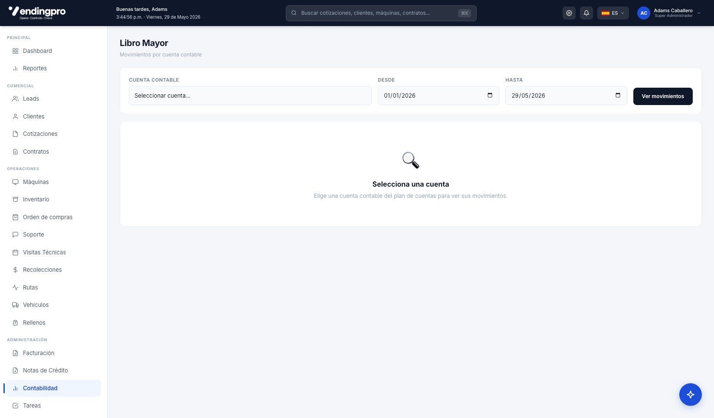Screen dimensions: 714x418
Task: Go to Visitas Técnicas
Action: tap(53, 252)
